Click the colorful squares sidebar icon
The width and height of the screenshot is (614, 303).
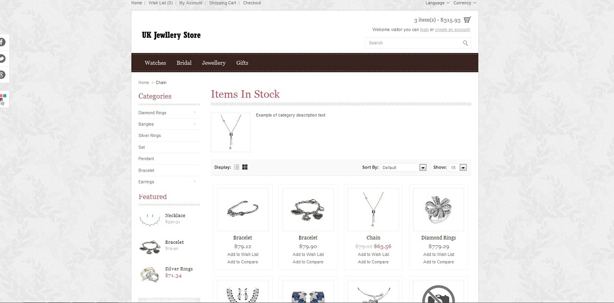pos(3,98)
